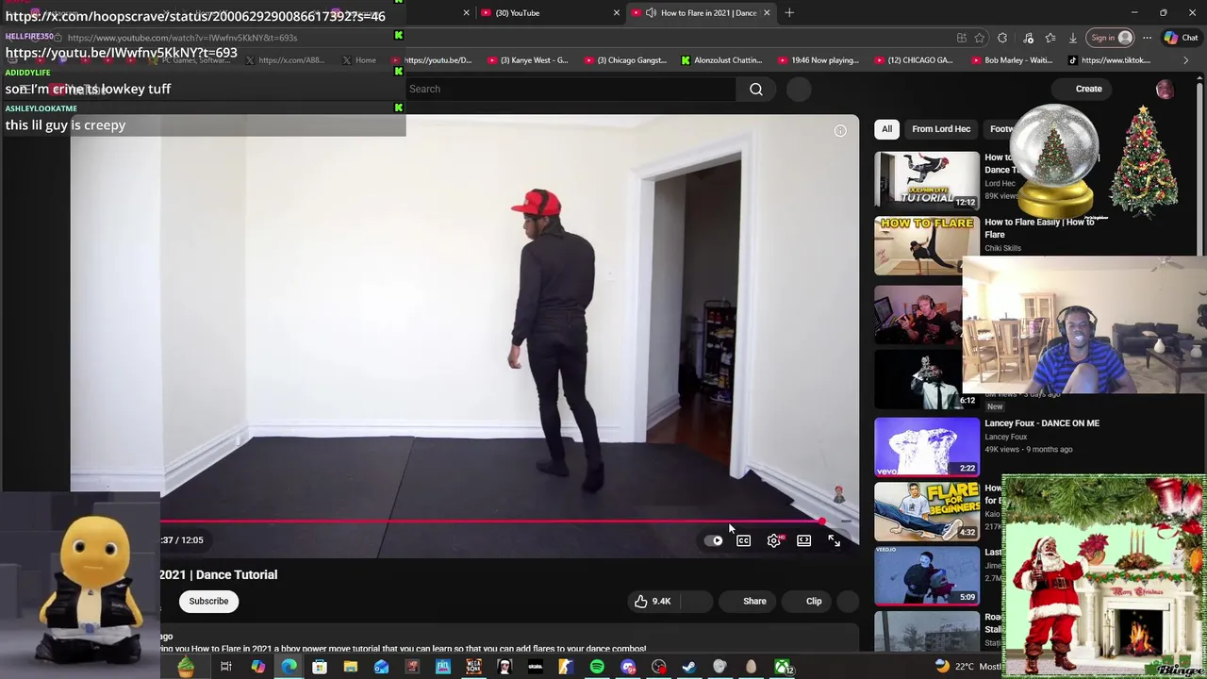Click the youtu.be link in chat overlay
Image resolution: width=1207 pixels, height=679 pixels.
[121, 53]
